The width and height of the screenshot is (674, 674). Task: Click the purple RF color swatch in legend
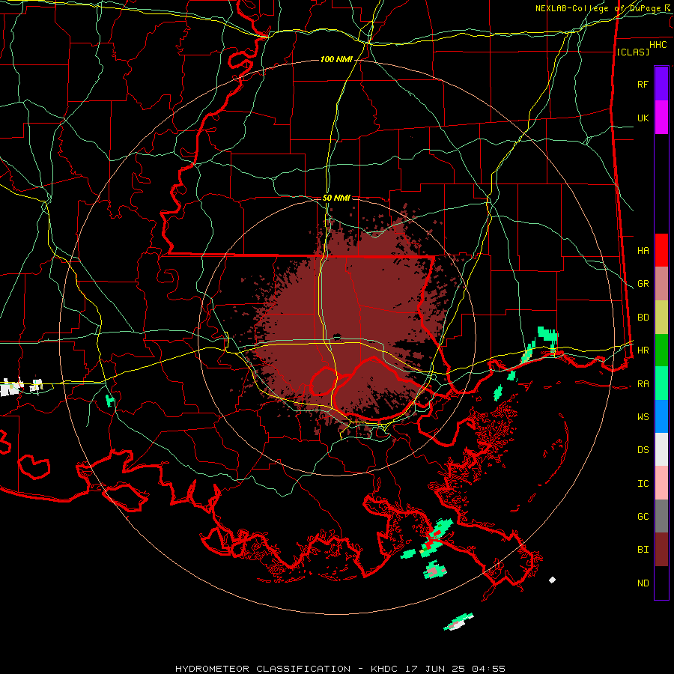coord(661,83)
